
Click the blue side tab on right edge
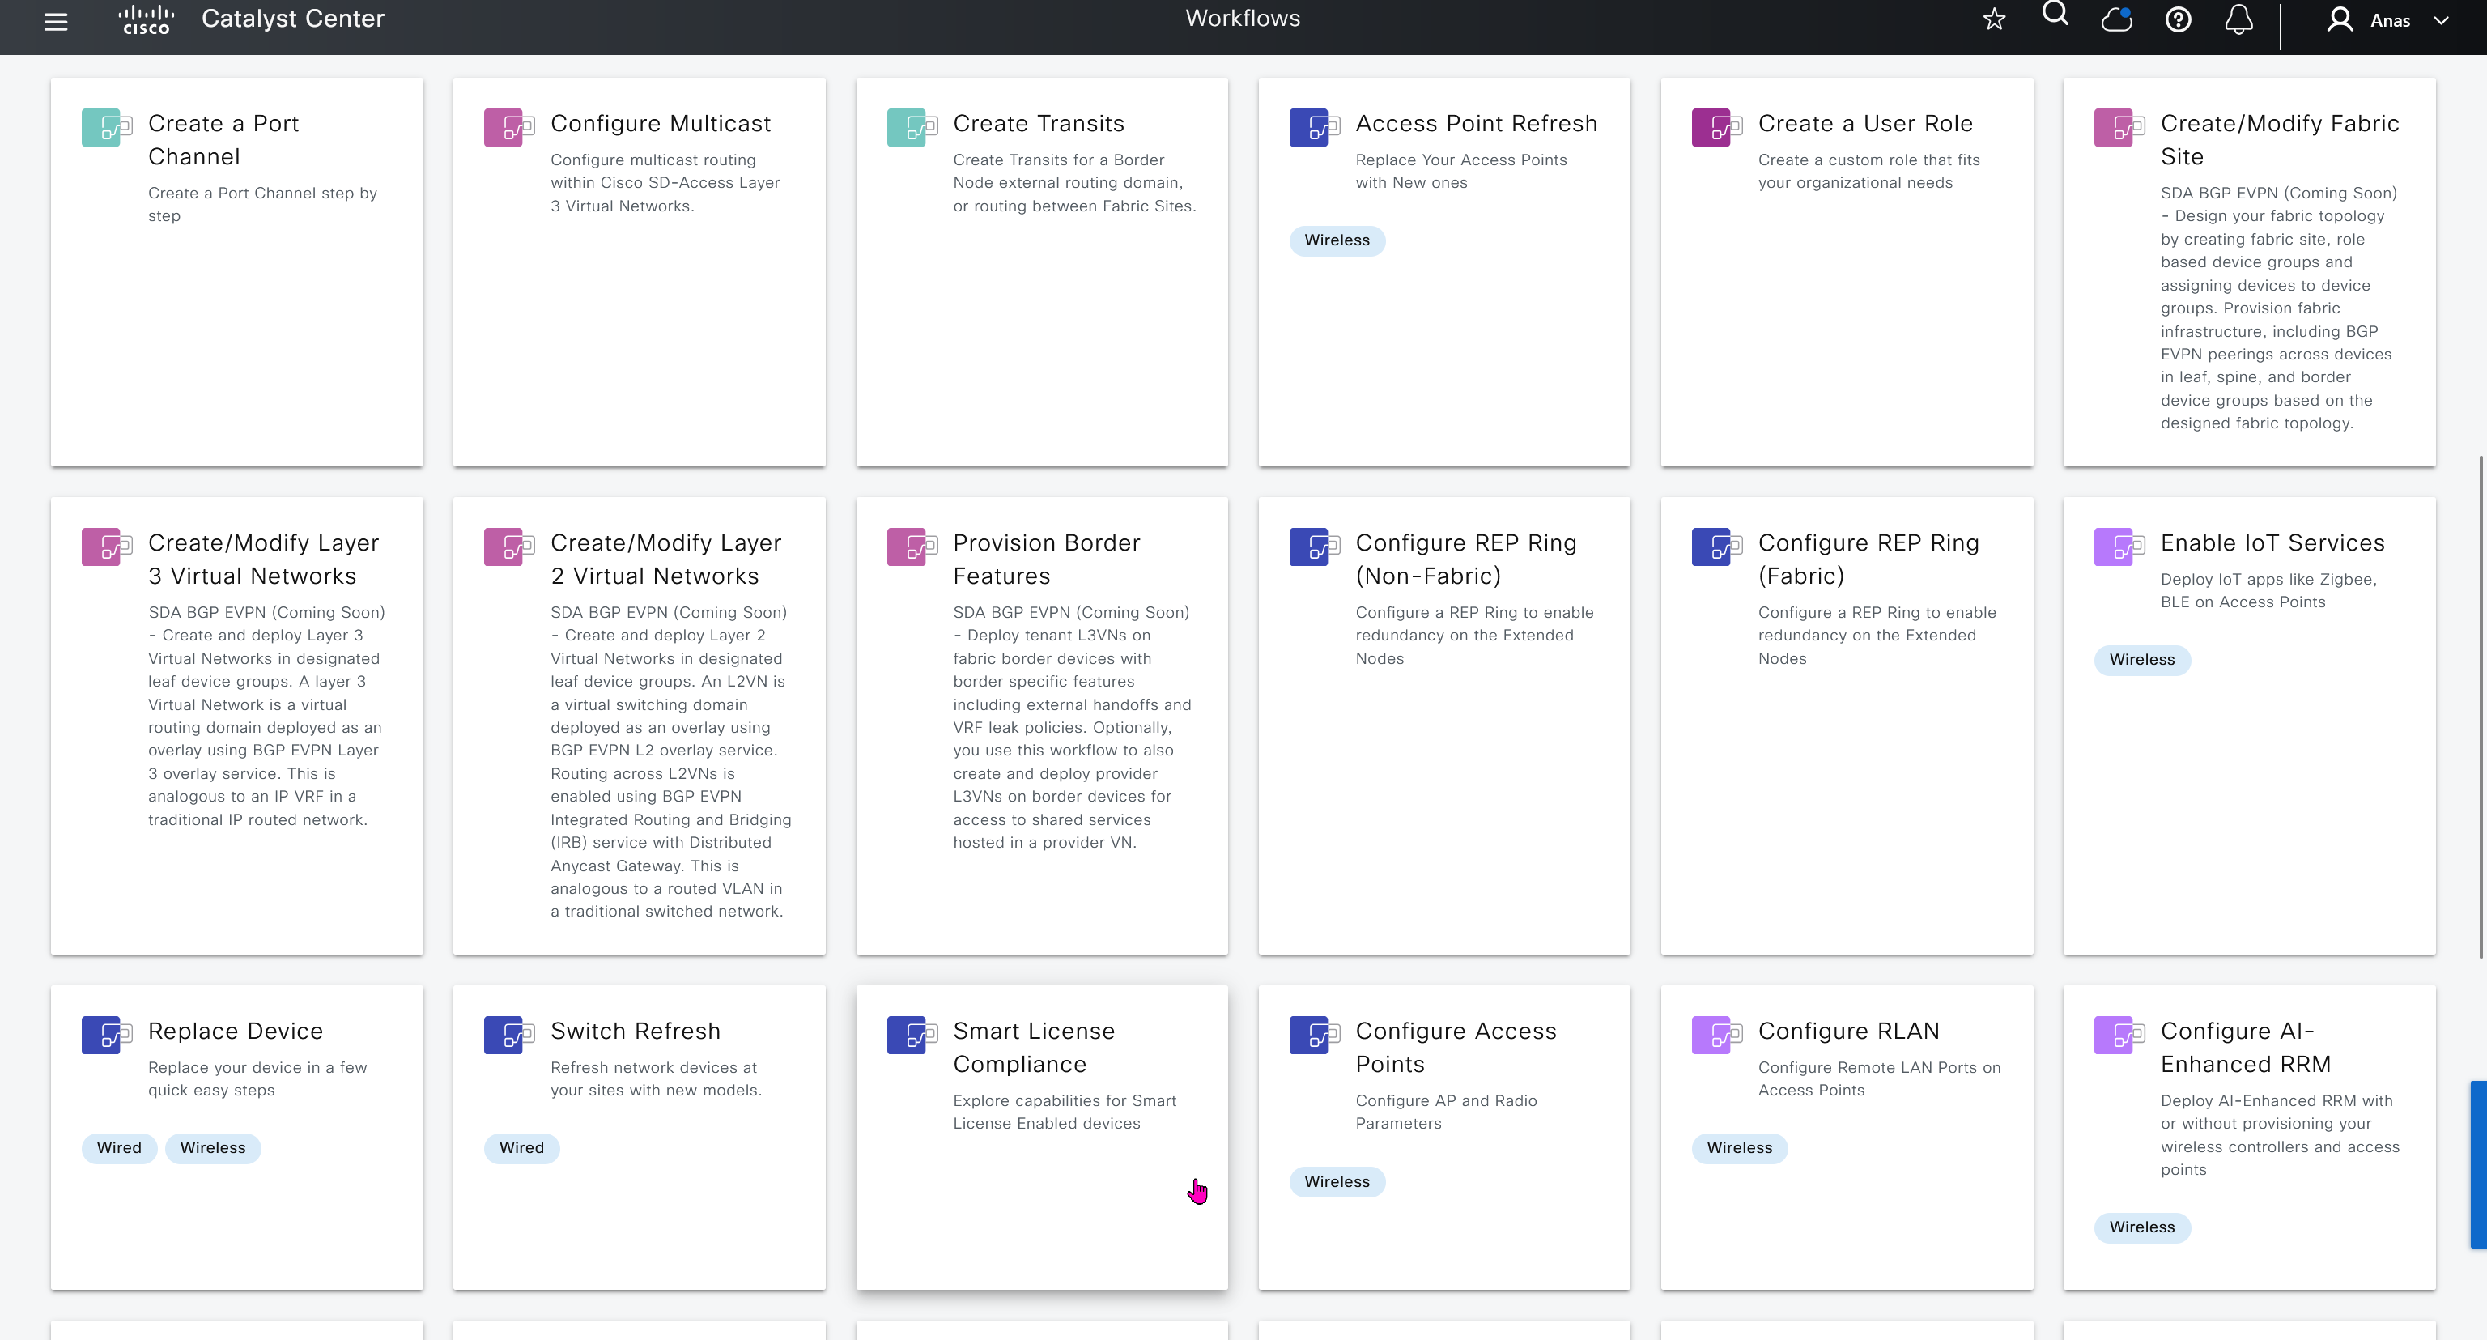coord(2477,1164)
